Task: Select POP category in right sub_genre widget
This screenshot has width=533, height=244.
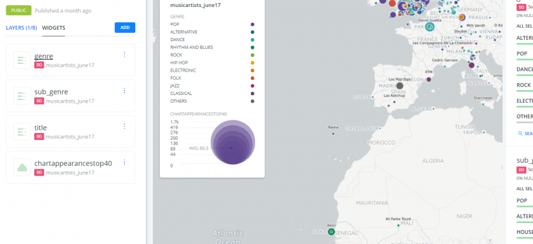Action: (522, 200)
